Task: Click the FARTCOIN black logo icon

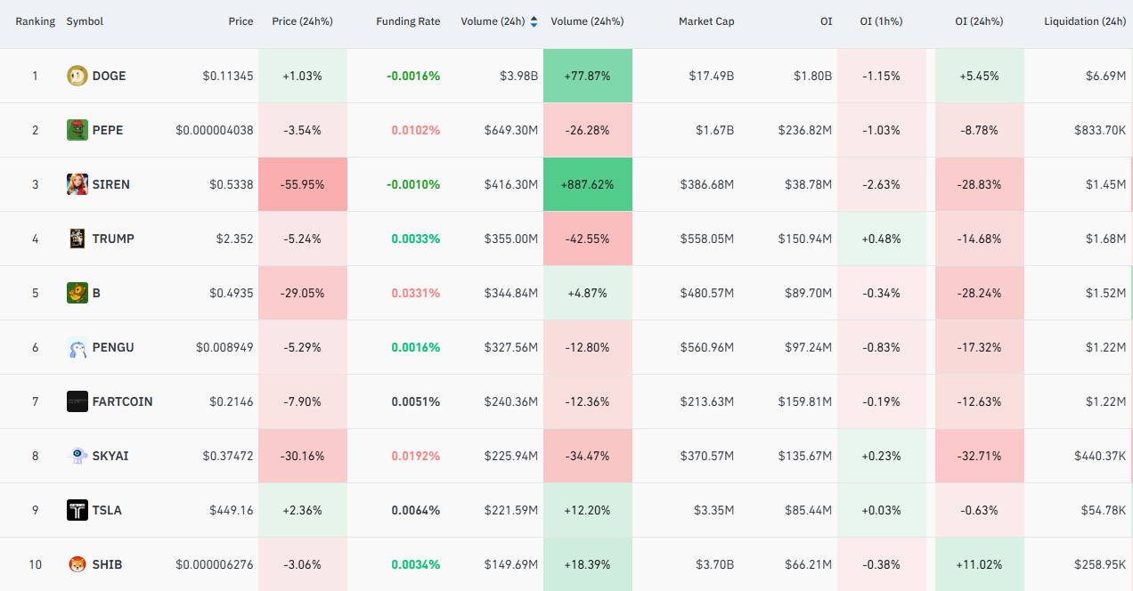Action: pyautogui.click(x=77, y=401)
